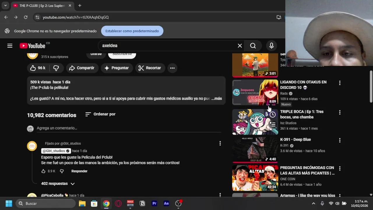Open options for LIGANDO CON OTAKUS video

pyautogui.click(x=339, y=83)
